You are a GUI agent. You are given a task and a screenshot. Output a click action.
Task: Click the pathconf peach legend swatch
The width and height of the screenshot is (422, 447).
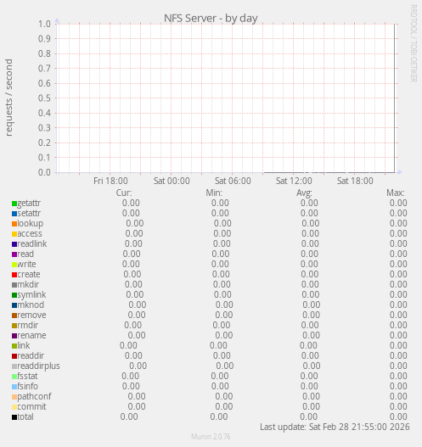[x=14, y=397]
